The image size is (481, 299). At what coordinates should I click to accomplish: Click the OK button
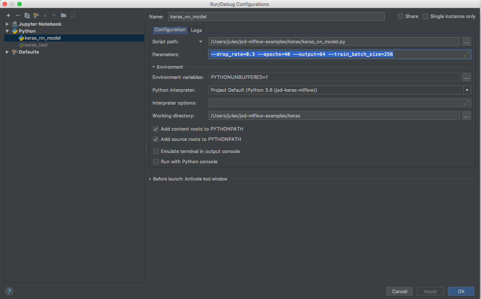coord(461,291)
